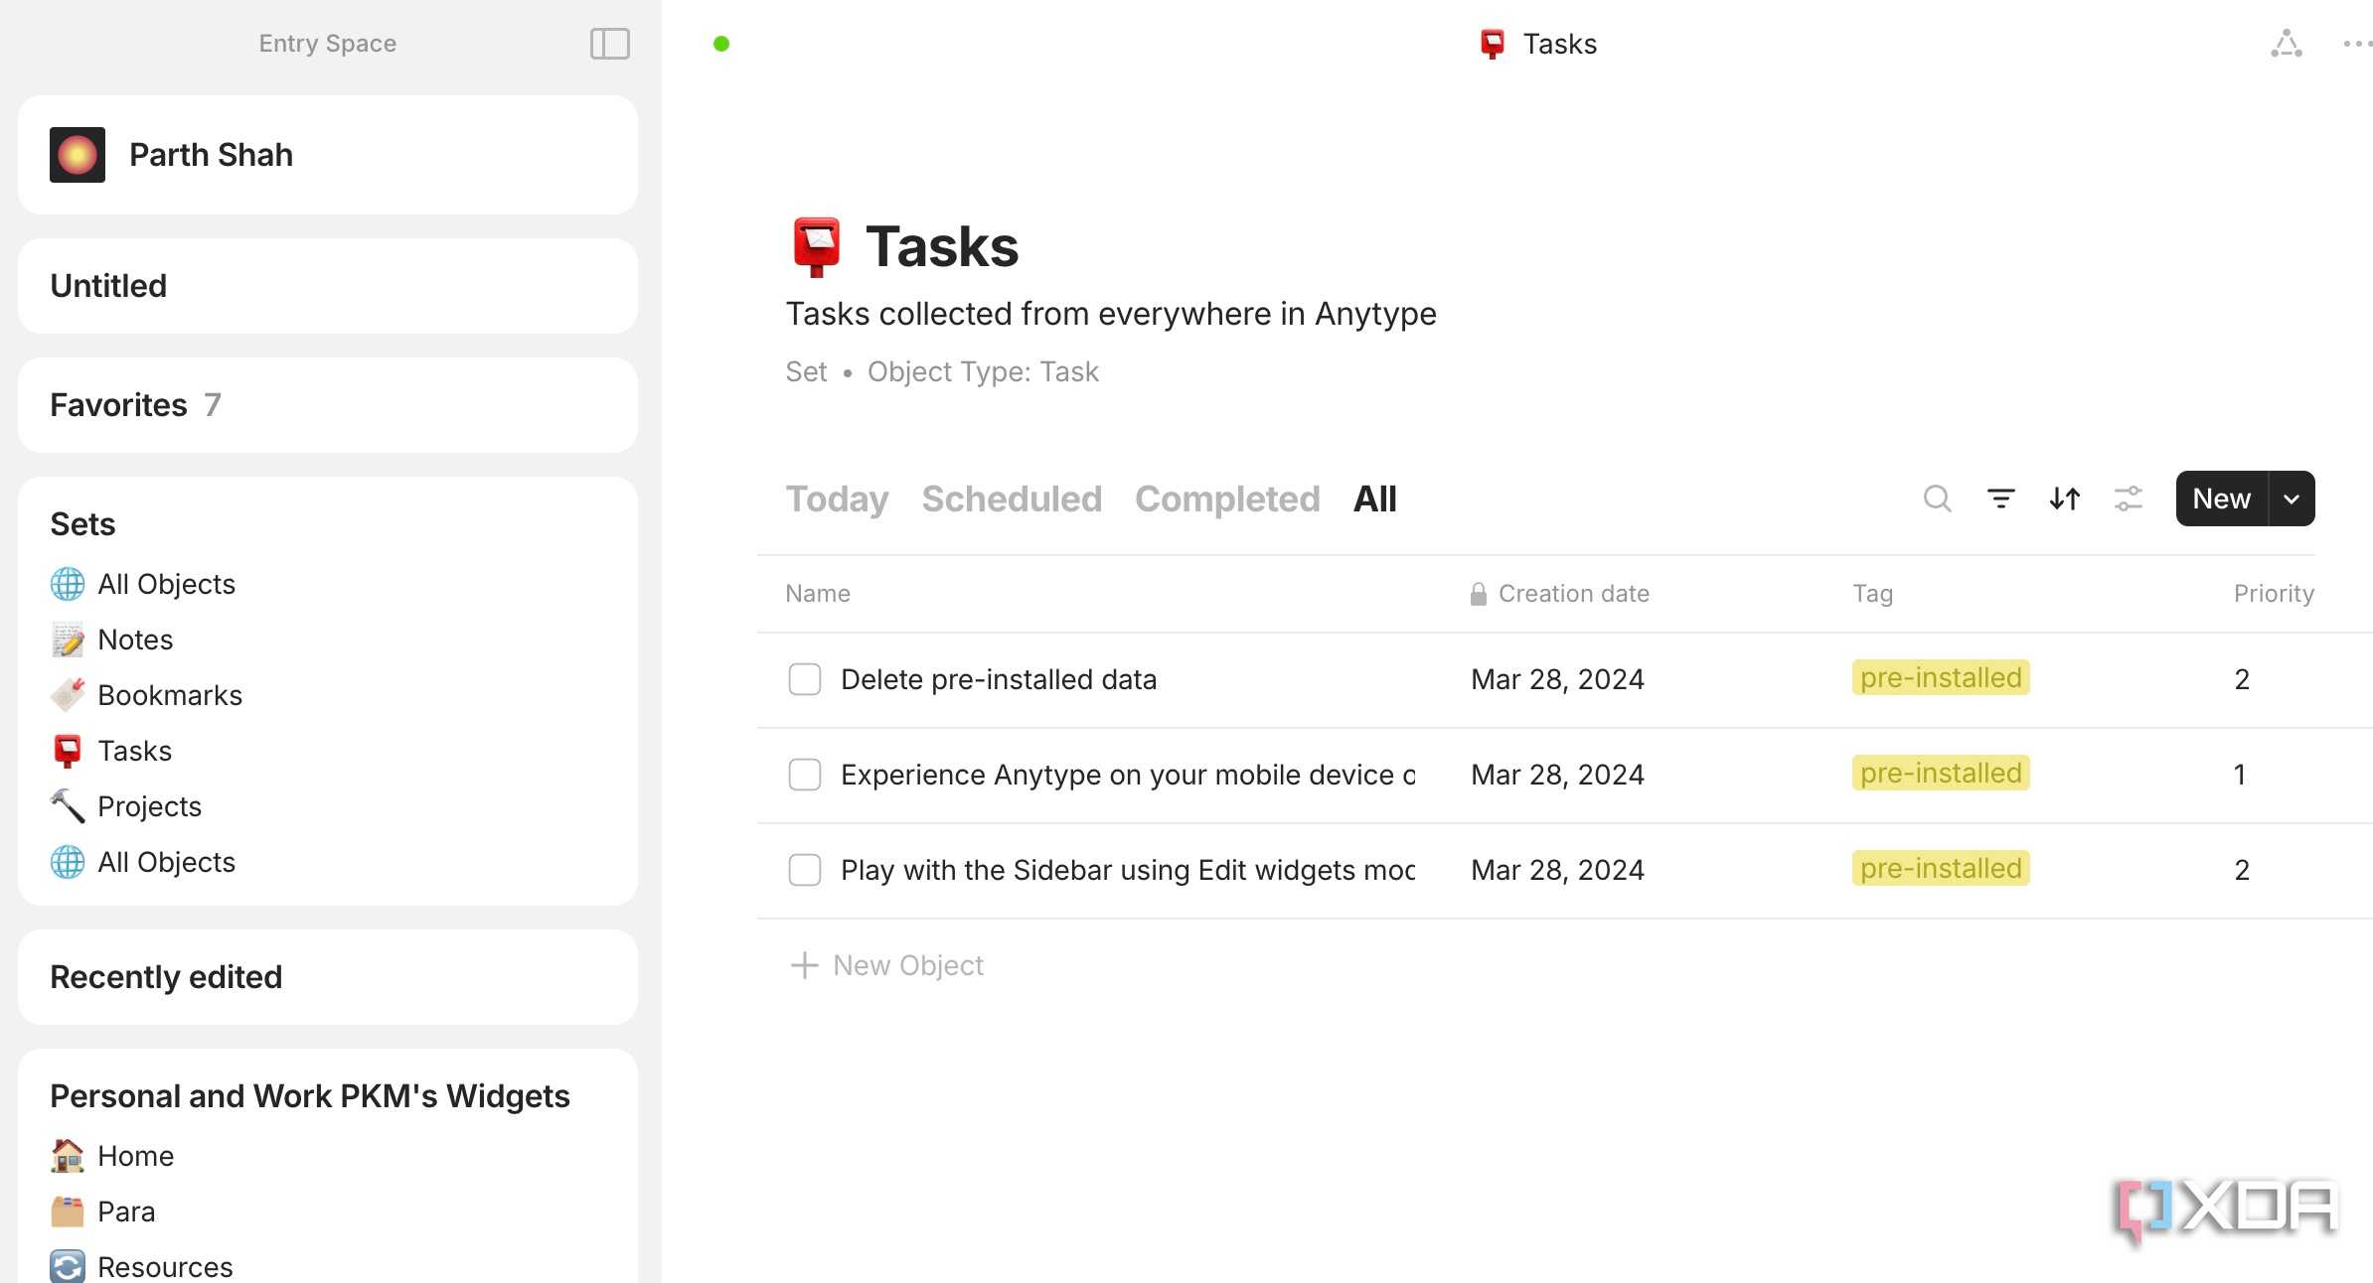Screen dimensions: 2373x1283
Task: Open view settings sliders icon
Action: [2128, 499]
